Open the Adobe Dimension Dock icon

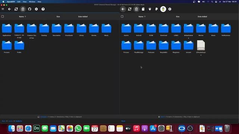tap(37, 128)
